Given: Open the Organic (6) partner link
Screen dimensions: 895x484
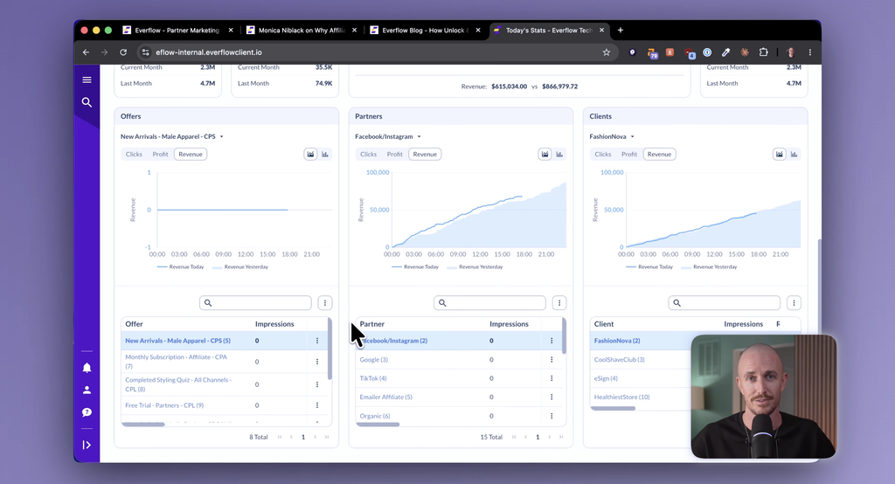Looking at the screenshot, I should (375, 416).
